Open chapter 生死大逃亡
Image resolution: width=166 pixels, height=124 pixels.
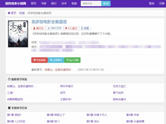pyautogui.click(x=119, y=86)
